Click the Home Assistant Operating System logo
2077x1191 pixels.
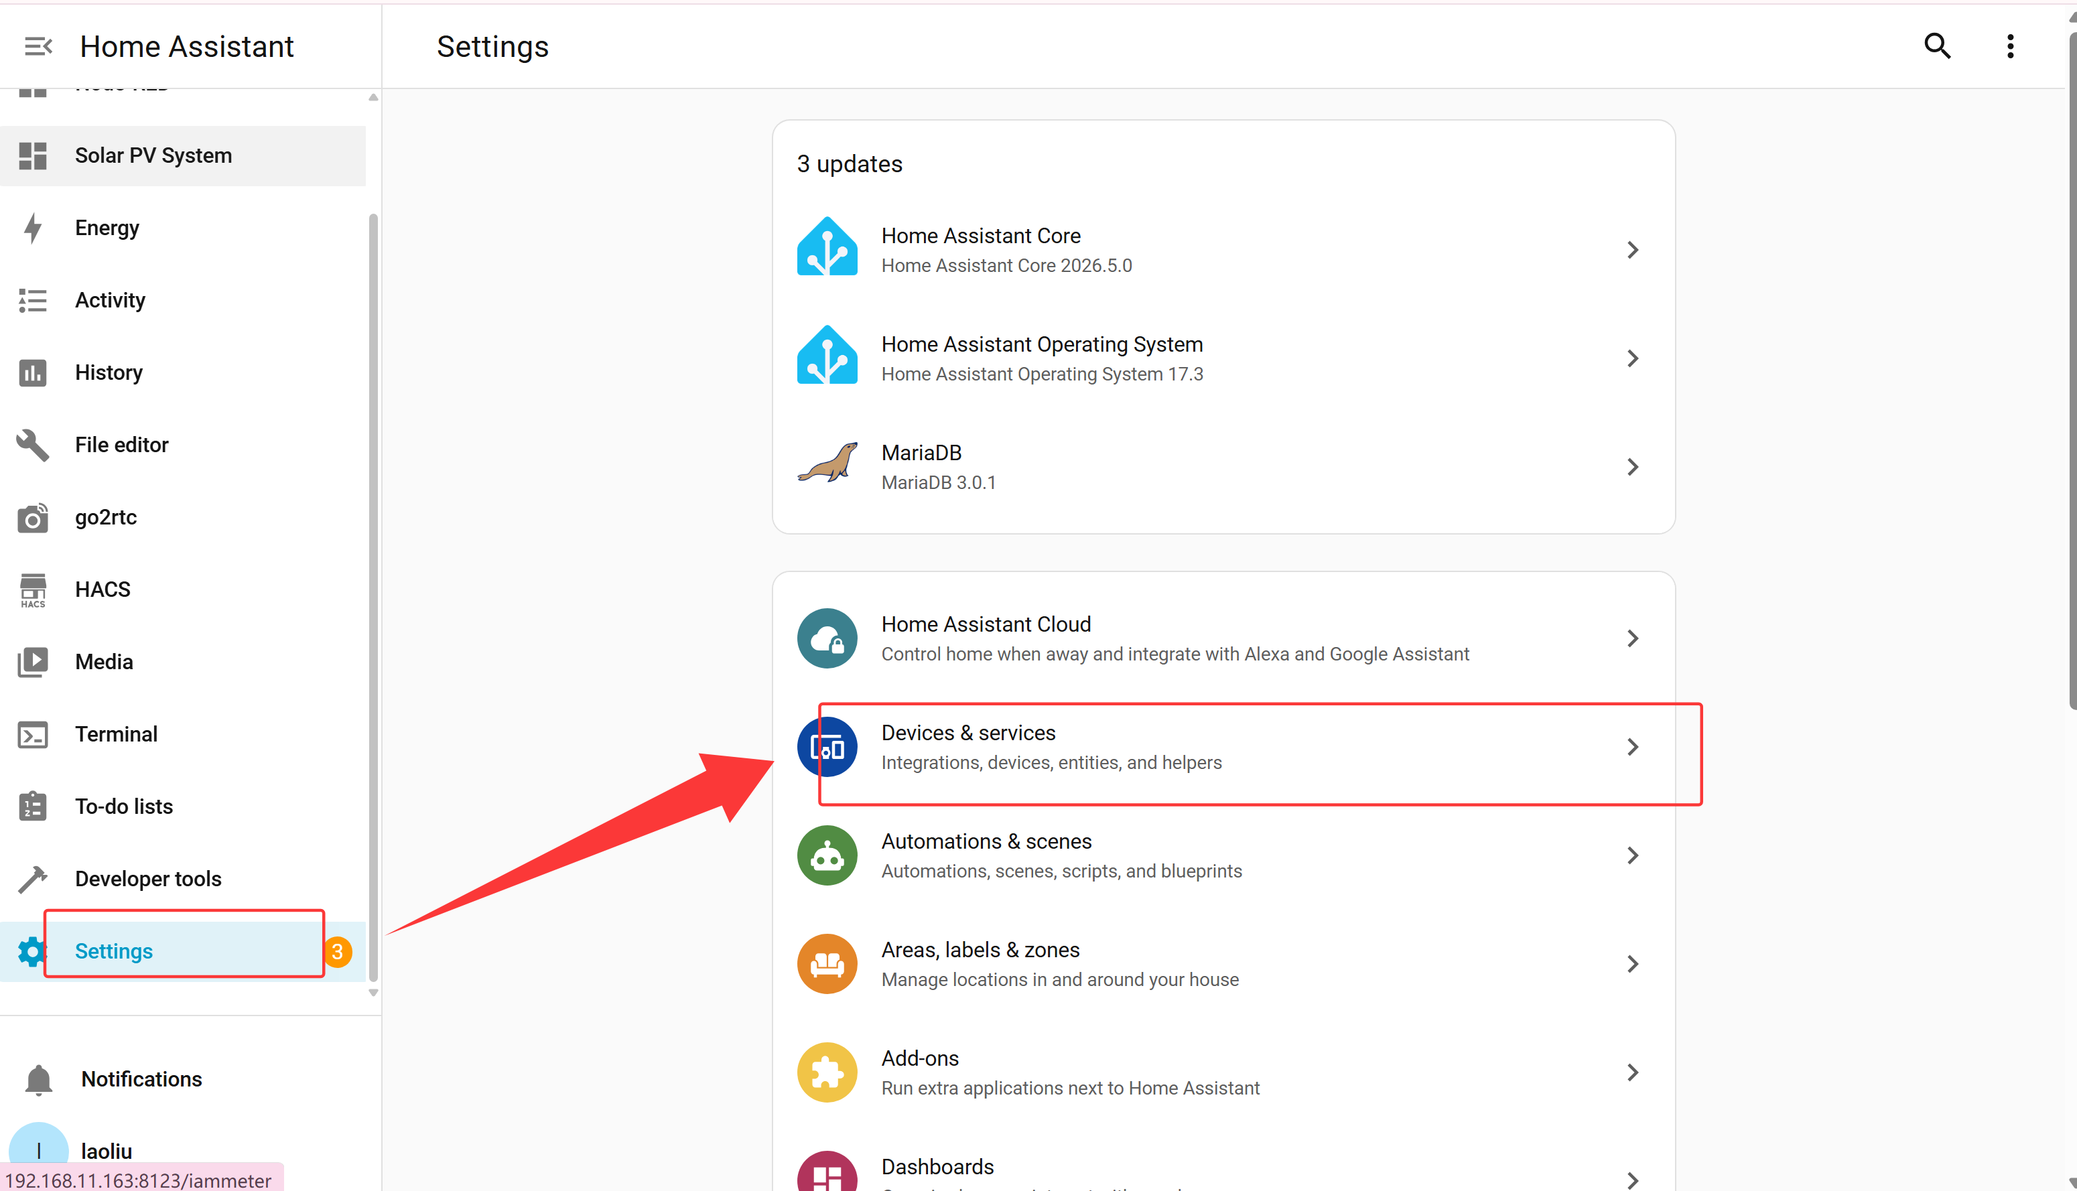827,356
